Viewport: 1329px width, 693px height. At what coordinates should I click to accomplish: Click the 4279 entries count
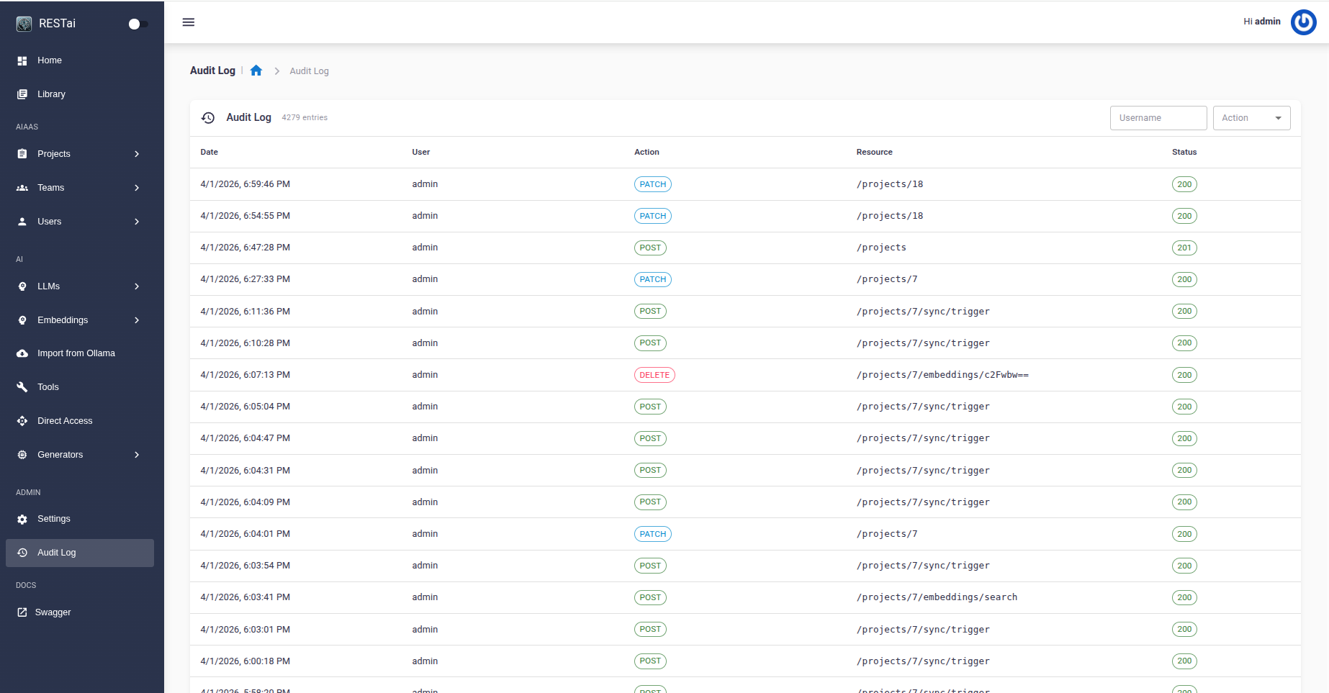[x=305, y=118]
